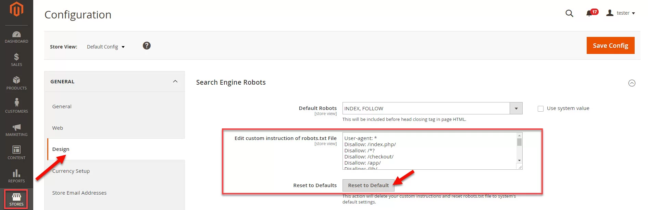Click the robots.txt textarea scrollbar thumb
648x210 pixels.
(519, 142)
